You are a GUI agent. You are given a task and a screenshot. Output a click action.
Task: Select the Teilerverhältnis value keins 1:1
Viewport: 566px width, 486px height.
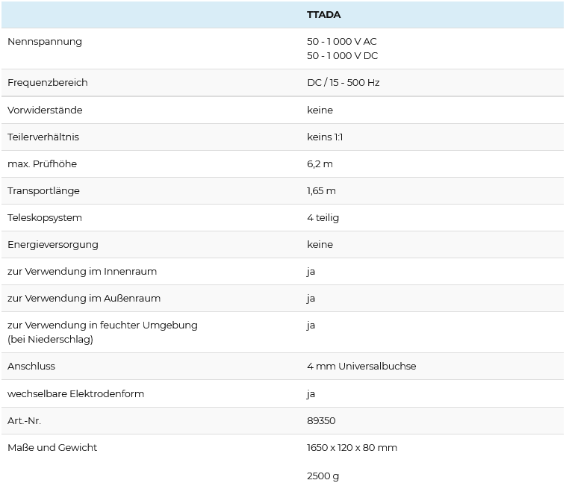click(325, 137)
